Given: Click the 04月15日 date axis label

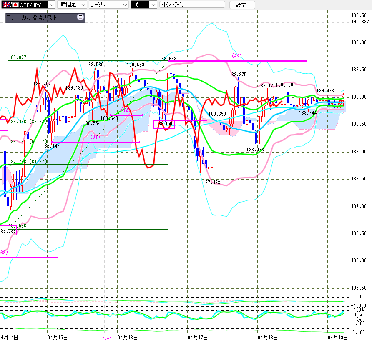Looking at the screenshot, I should tap(58, 337).
